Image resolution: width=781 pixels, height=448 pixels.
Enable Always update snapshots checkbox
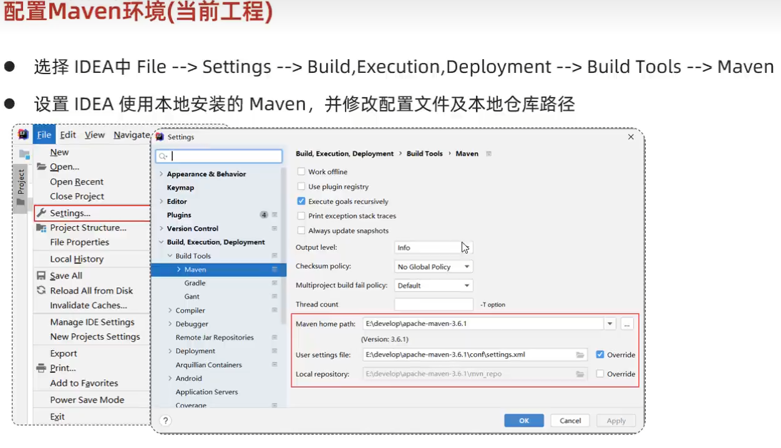coord(301,231)
